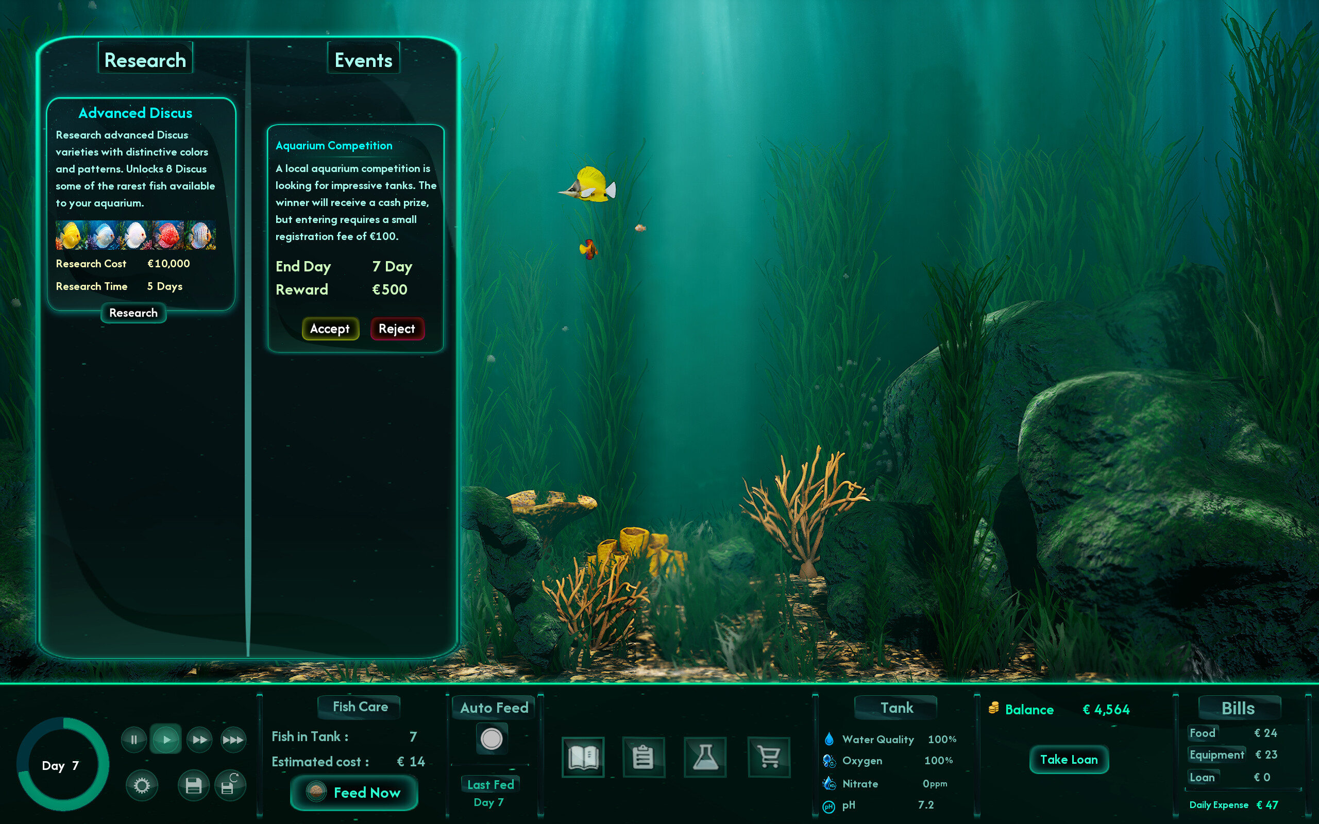This screenshot has width=1319, height=824.
Task: Open the settings gear icon
Action: [x=142, y=785]
